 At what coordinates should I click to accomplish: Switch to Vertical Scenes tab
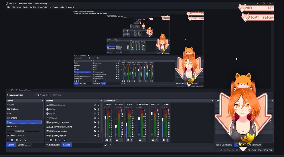[x=24, y=145]
